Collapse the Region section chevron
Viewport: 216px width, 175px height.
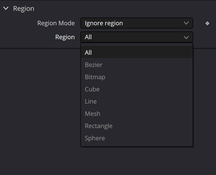point(6,9)
